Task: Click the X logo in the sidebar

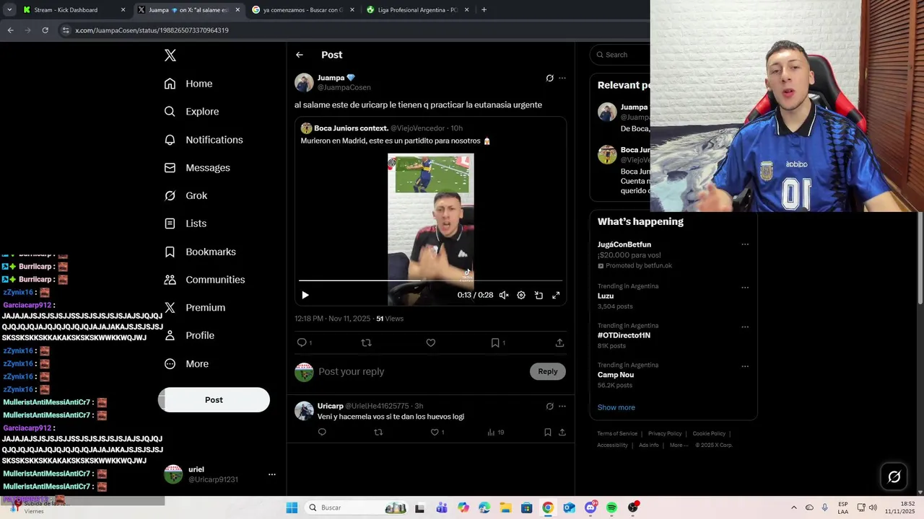Action: pos(170,56)
